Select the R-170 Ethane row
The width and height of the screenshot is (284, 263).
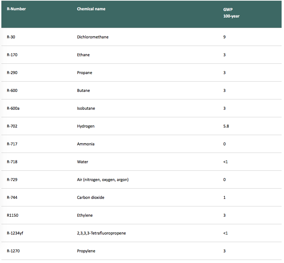[141, 55]
